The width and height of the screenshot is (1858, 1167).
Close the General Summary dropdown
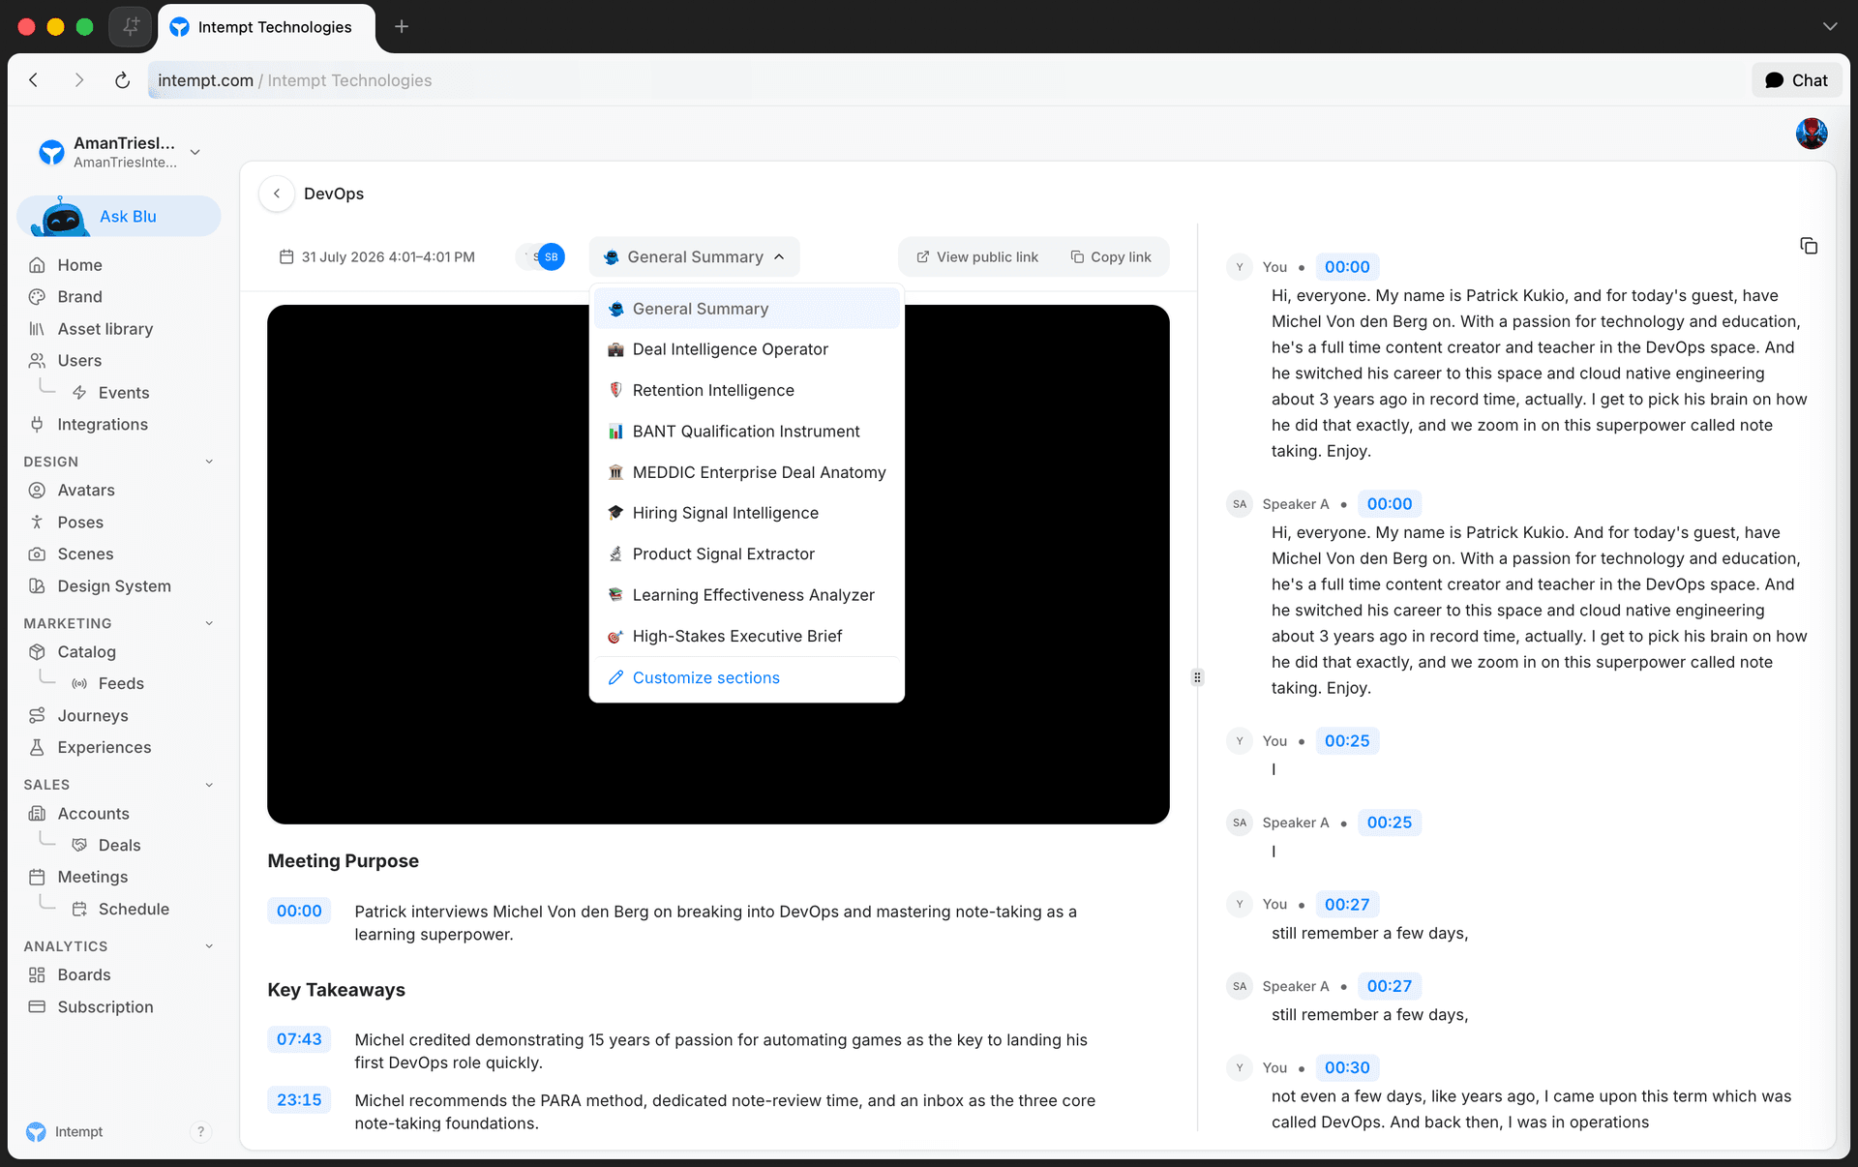(x=694, y=257)
